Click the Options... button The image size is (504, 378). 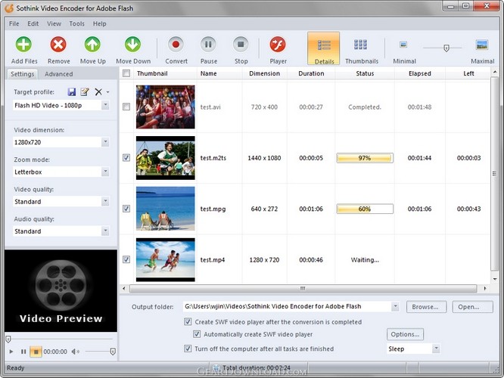point(405,334)
